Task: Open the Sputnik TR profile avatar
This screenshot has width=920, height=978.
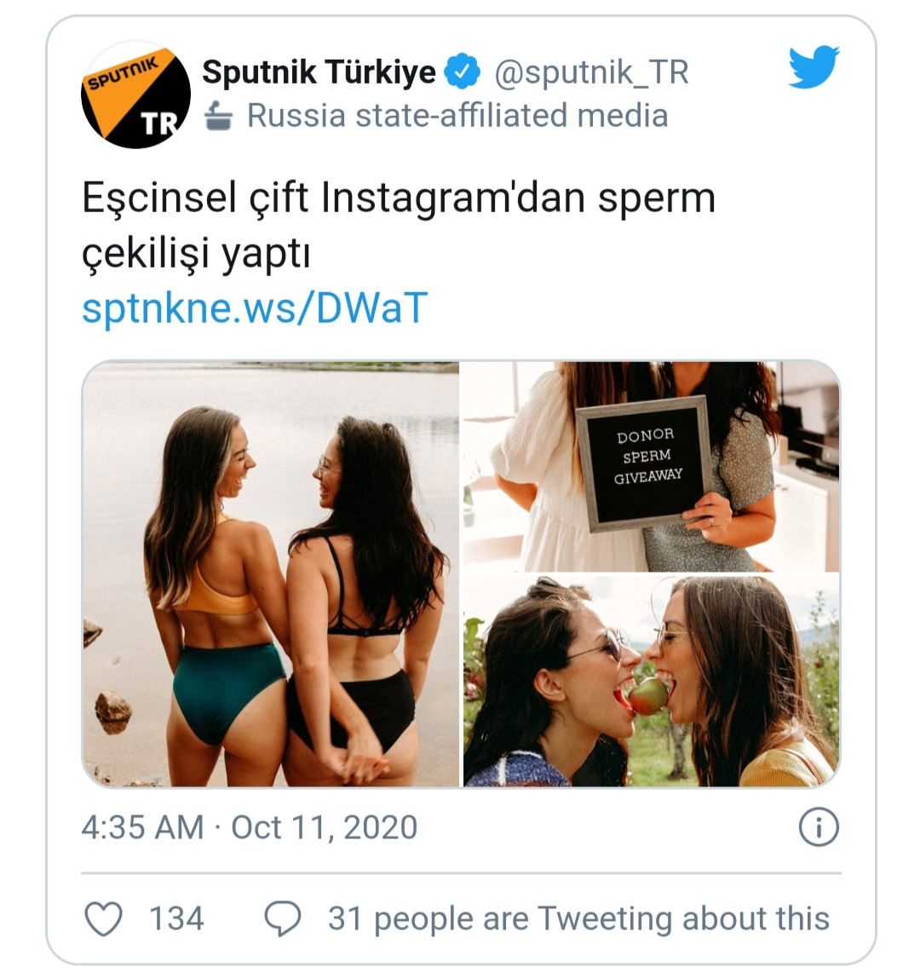Action: pyautogui.click(x=136, y=95)
